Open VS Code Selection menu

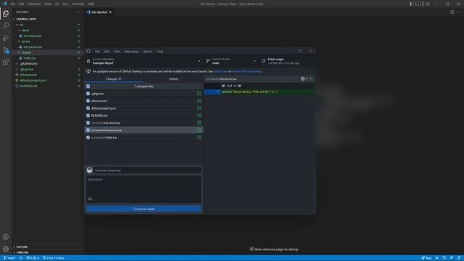[x=34, y=4]
